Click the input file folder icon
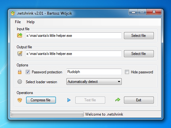Image resolution: width=171 pixels, height=128 pixels. pos(20,35)
